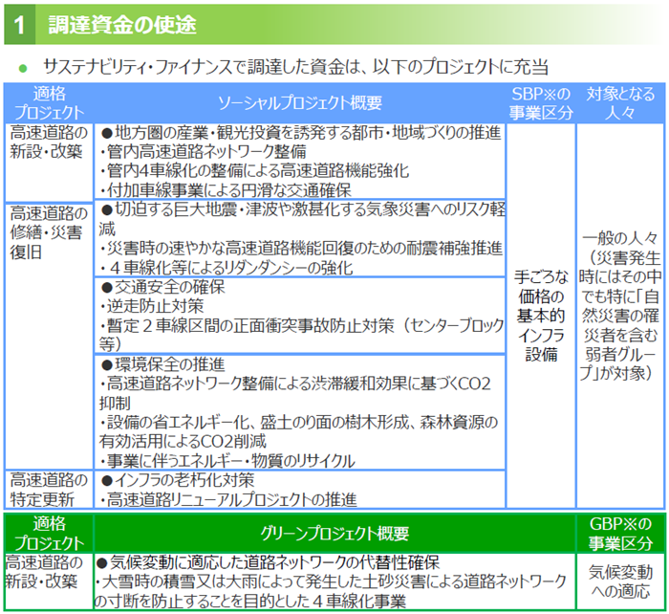Click the green header cell 'GBP※の事業区分'
Viewport: 669px width, 614px height.
[621, 534]
